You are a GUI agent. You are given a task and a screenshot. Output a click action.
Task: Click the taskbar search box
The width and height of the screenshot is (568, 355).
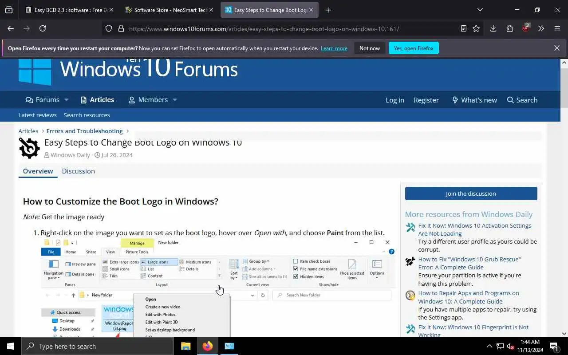98,346
